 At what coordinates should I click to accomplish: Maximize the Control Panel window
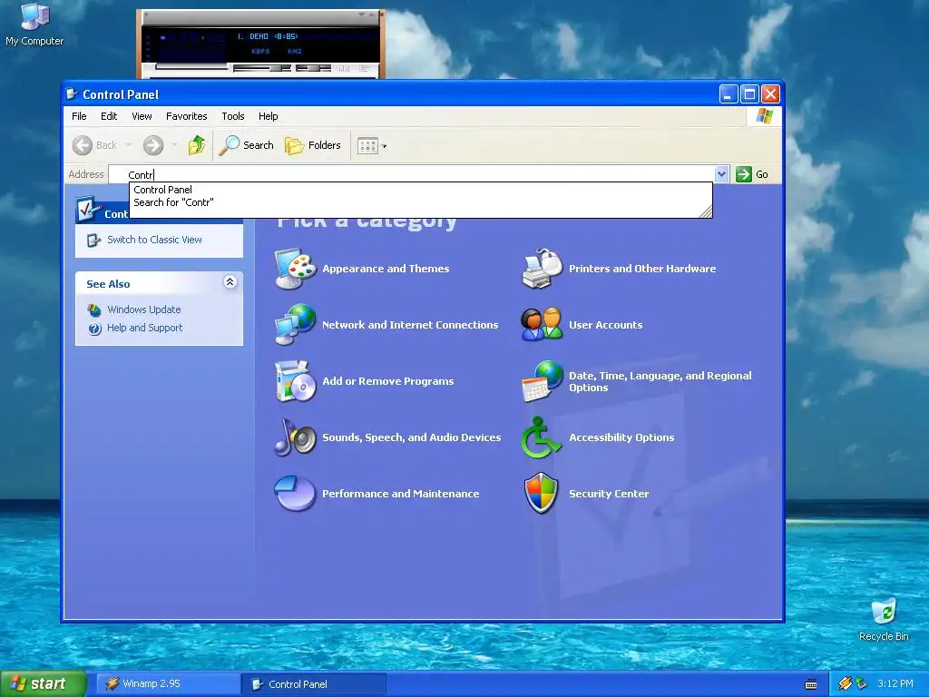click(x=749, y=93)
